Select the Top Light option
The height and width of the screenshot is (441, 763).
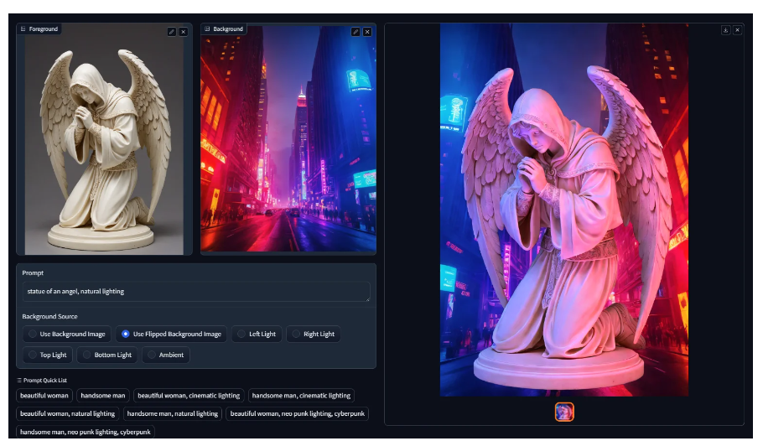click(47, 355)
